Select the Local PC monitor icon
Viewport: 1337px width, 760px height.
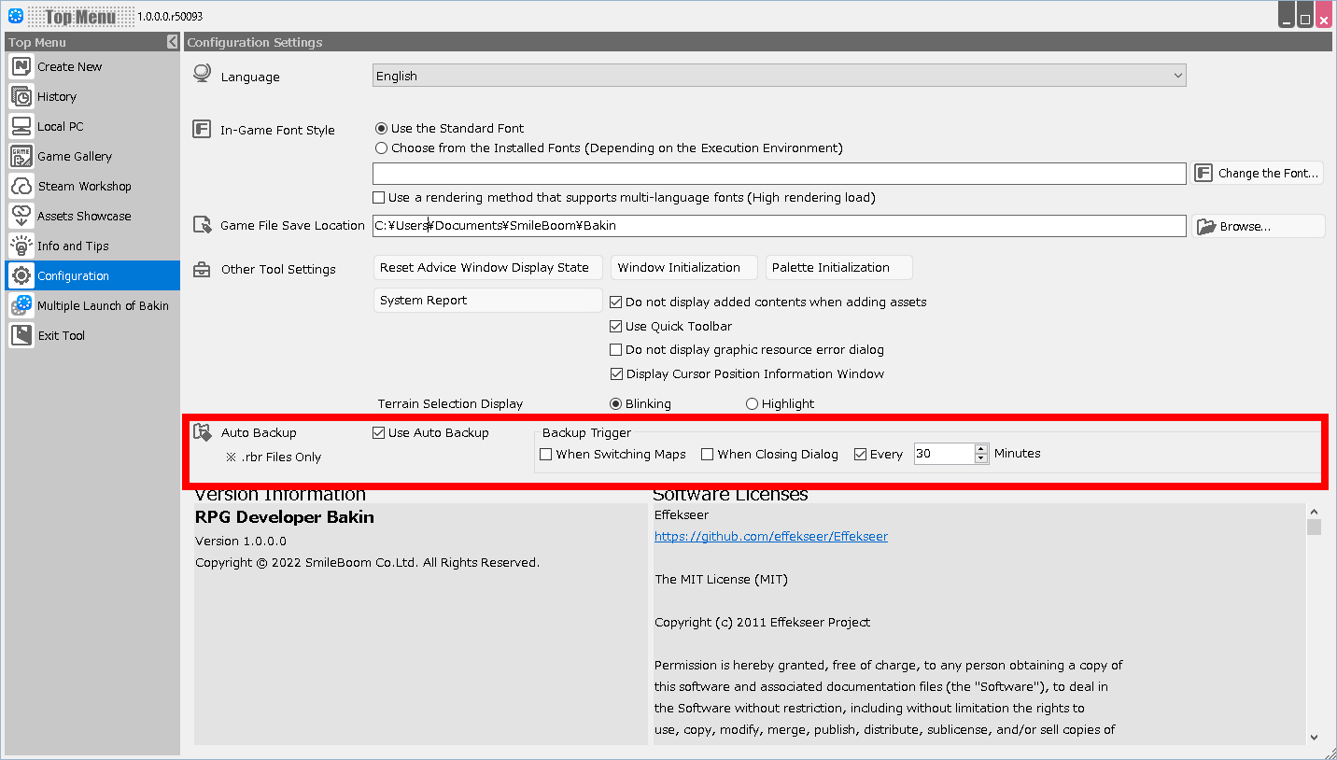tap(21, 126)
